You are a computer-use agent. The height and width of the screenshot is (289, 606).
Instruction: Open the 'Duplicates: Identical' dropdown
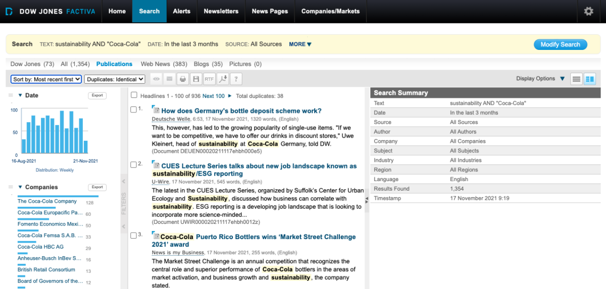(x=115, y=79)
